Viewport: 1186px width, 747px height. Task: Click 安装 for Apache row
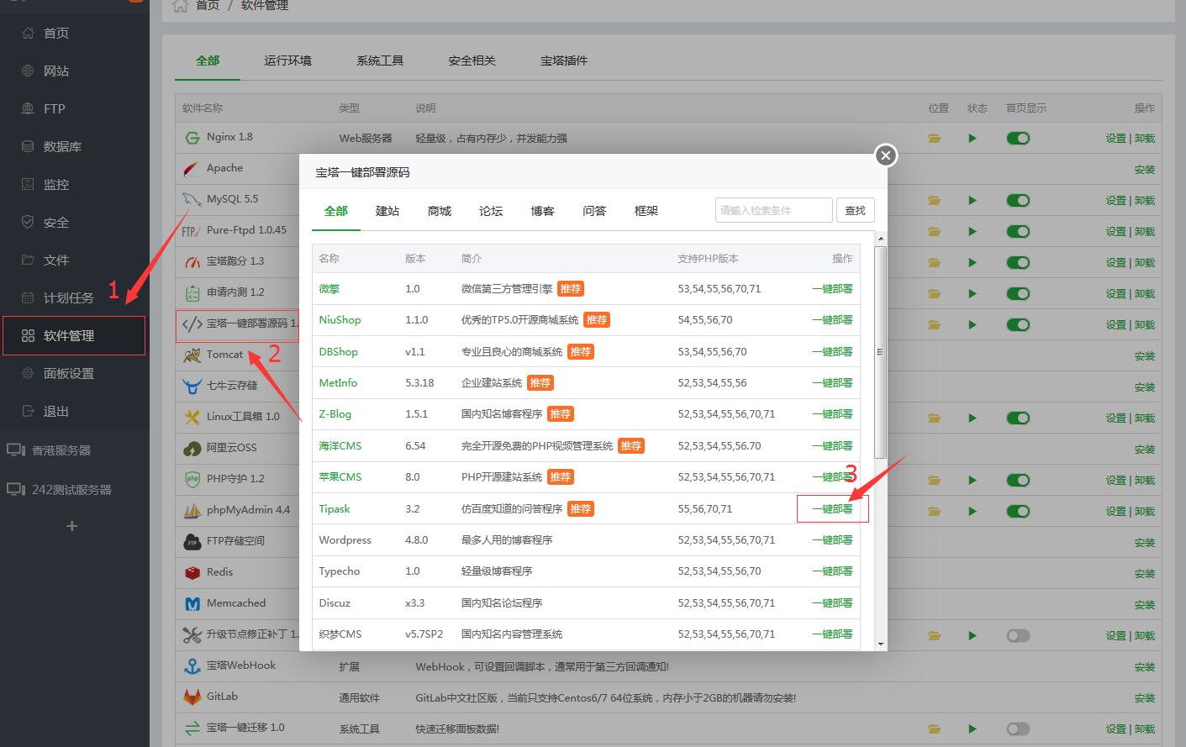1145,170
